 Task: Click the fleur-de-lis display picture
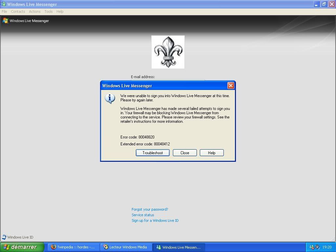pyautogui.click(x=168, y=52)
